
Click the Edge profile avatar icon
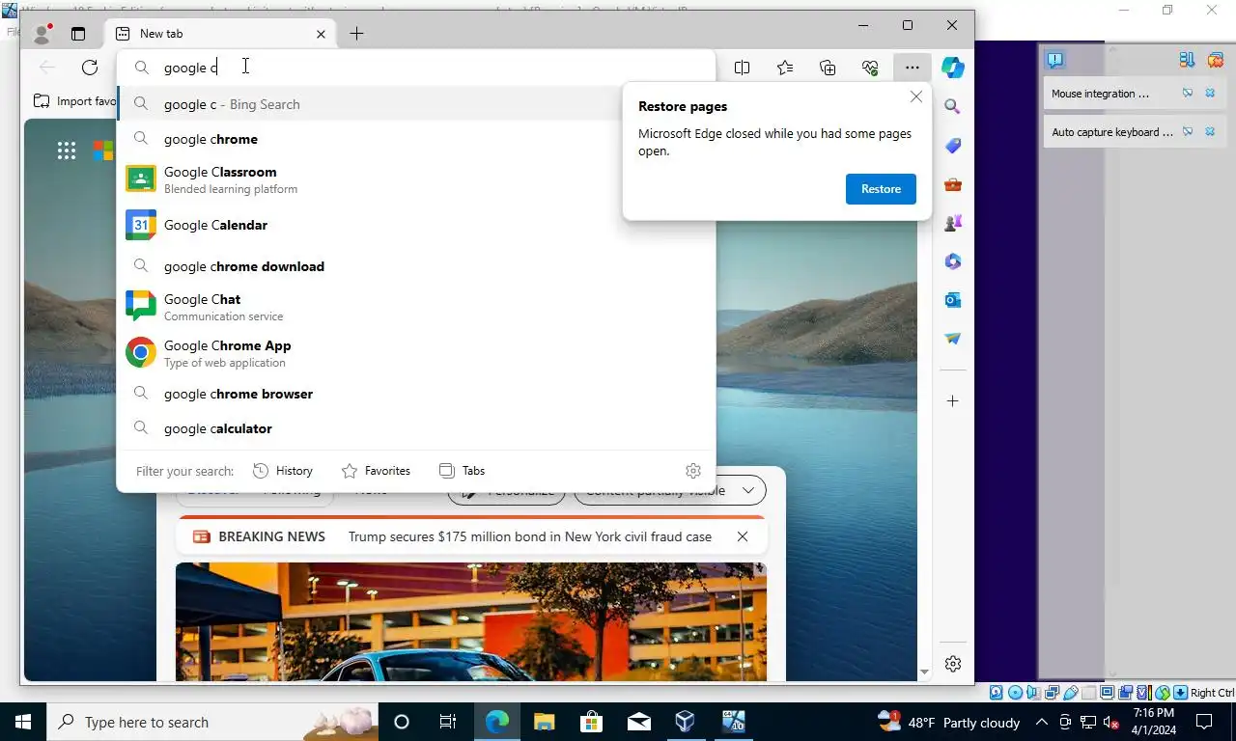[42, 34]
